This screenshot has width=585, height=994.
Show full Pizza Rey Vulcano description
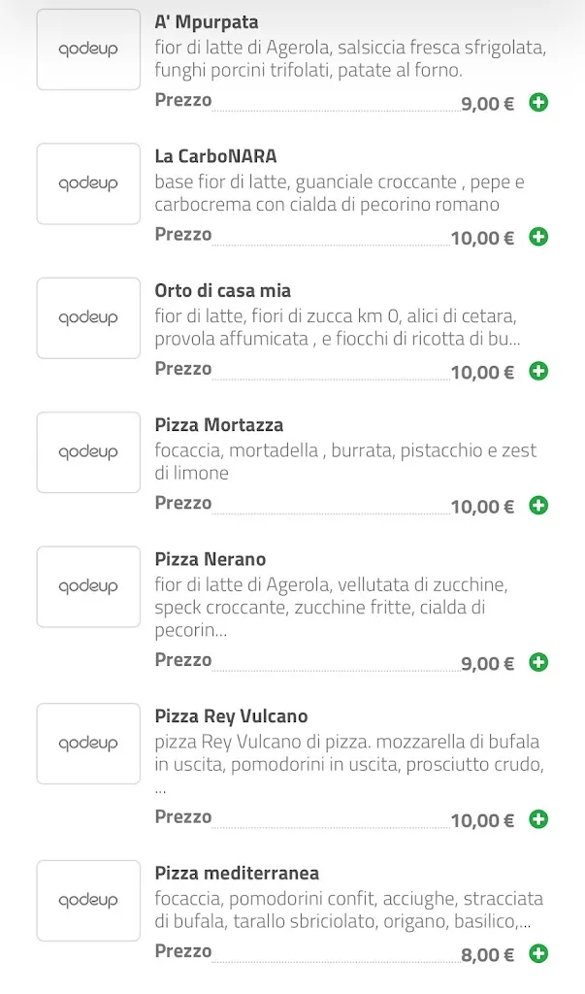[347, 754]
